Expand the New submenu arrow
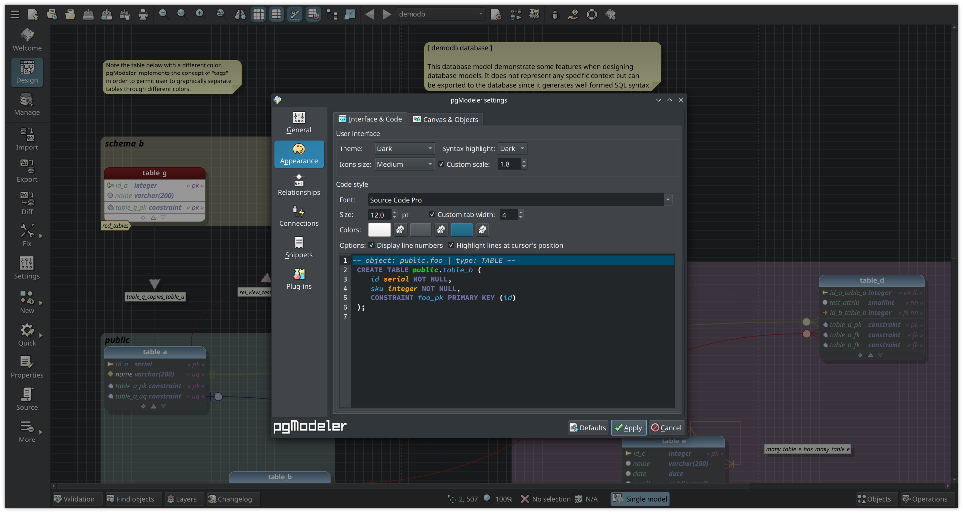This screenshot has height=513, width=963. click(41, 303)
